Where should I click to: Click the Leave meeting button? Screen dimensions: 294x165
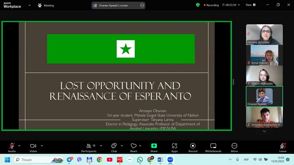tap(283, 148)
